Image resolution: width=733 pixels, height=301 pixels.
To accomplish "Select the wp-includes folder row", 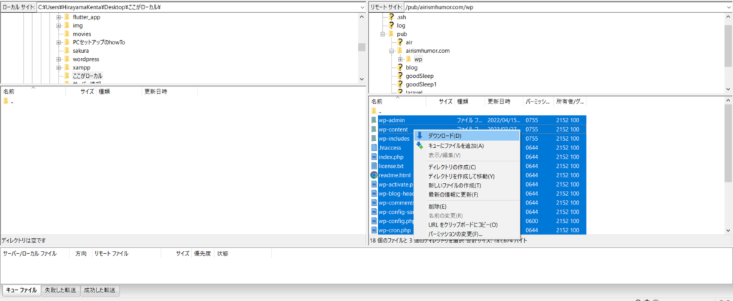I will pyautogui.click(x=477, y=139).
